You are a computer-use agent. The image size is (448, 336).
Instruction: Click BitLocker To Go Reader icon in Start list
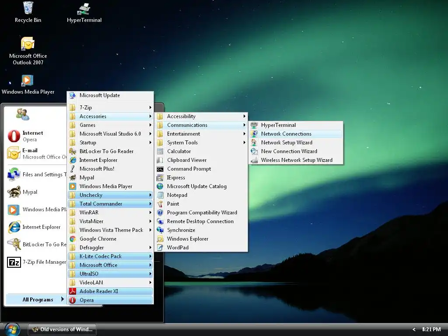tap(14, 245)
